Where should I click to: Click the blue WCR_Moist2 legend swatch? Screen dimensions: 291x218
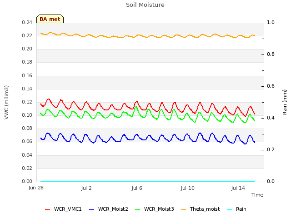click(92, 210)
